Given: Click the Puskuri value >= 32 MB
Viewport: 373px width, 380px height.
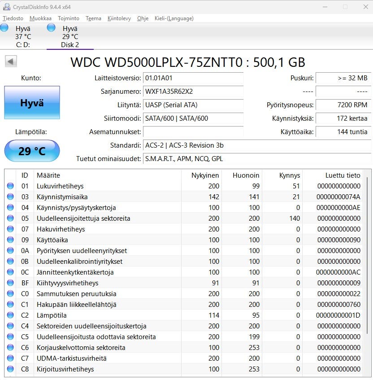Looking at the screenshot, I should pos(343,78).
